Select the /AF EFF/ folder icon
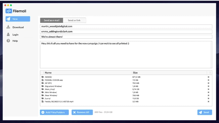Image resolution: width=219 pixels, height=123 pixels. tap(43, 83)
